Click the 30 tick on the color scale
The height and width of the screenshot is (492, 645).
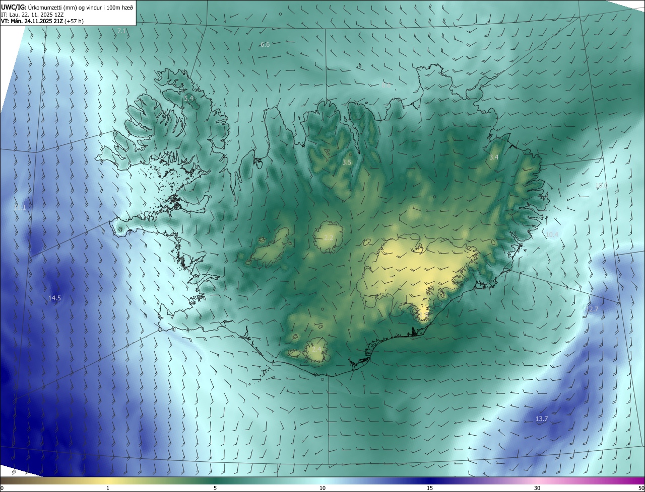537,488
